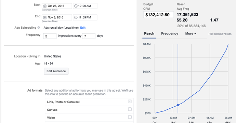Click the frequency impressions field showing 2
236x123 pixels.
click(x=50, y=36)
